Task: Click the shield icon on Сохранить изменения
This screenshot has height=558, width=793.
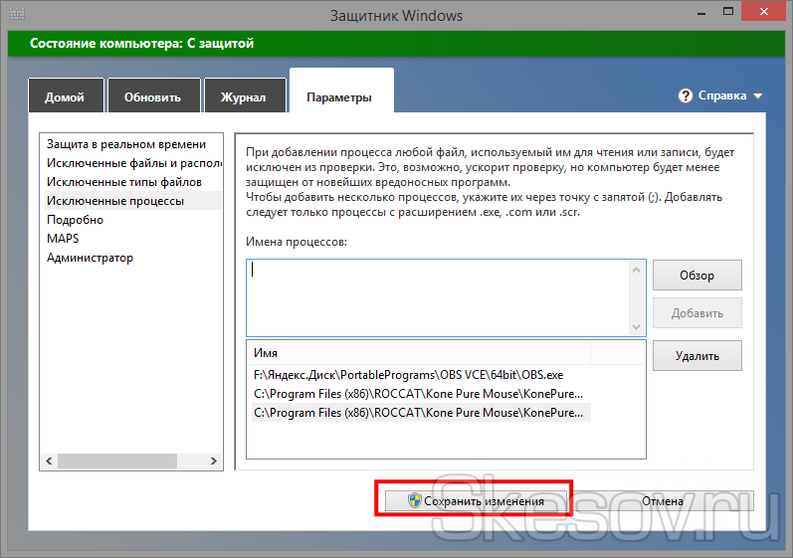Action: (413, 501)
